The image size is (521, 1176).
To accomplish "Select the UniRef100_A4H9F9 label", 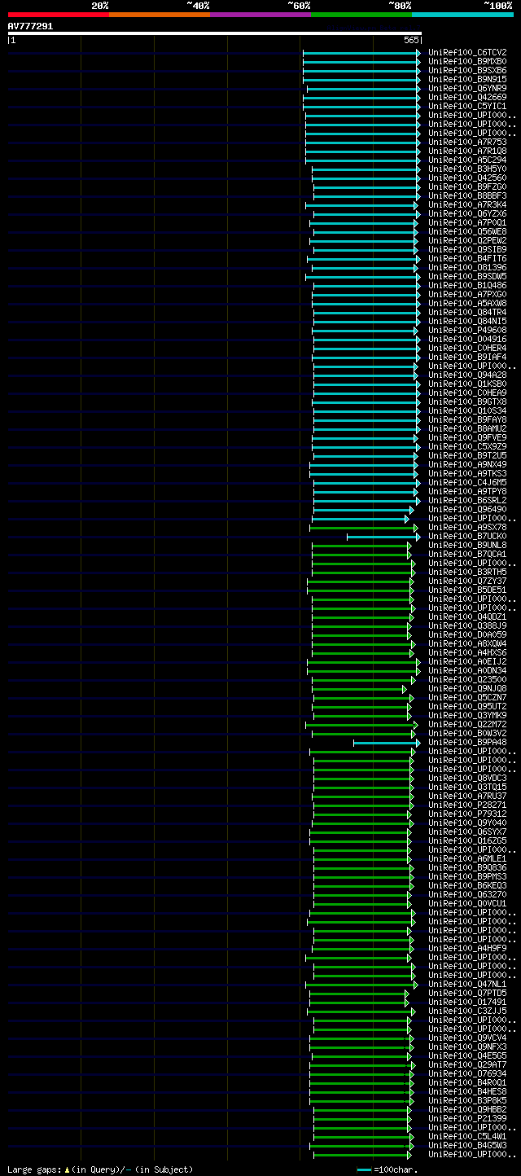I will point(467,948).
